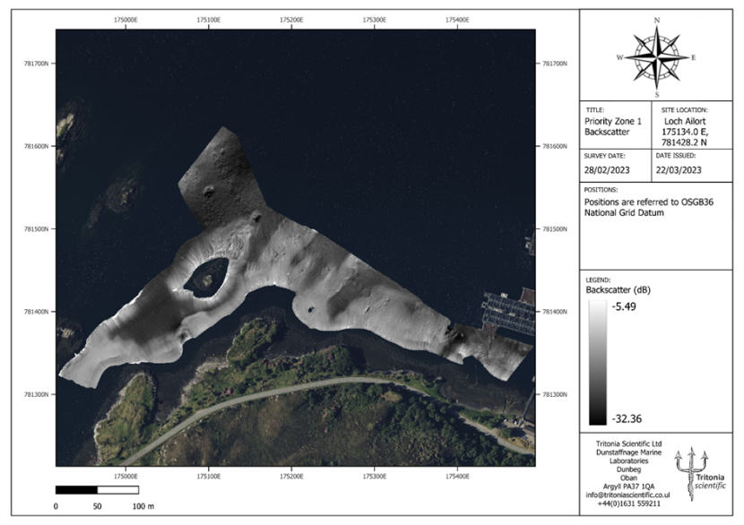Click the top-axis '175400E' grid label

(457, 20)
